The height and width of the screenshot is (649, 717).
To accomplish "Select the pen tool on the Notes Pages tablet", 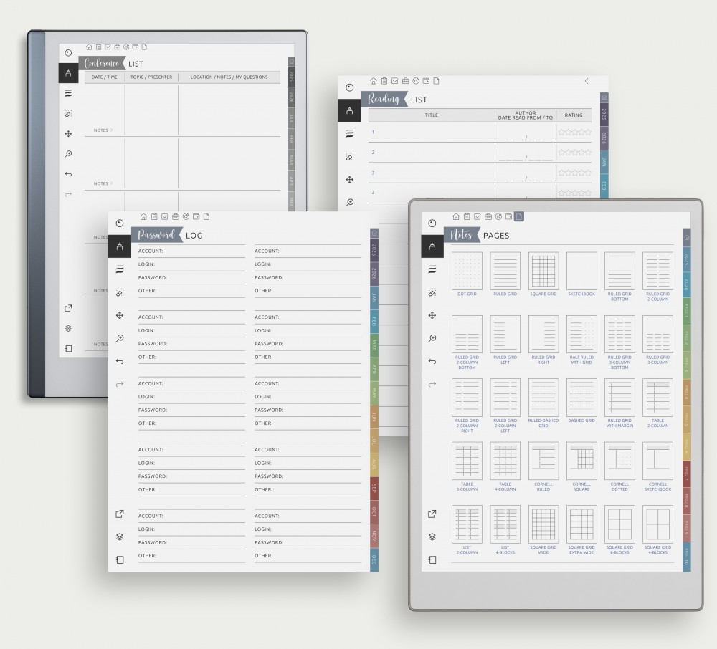I will pos(432,246).
